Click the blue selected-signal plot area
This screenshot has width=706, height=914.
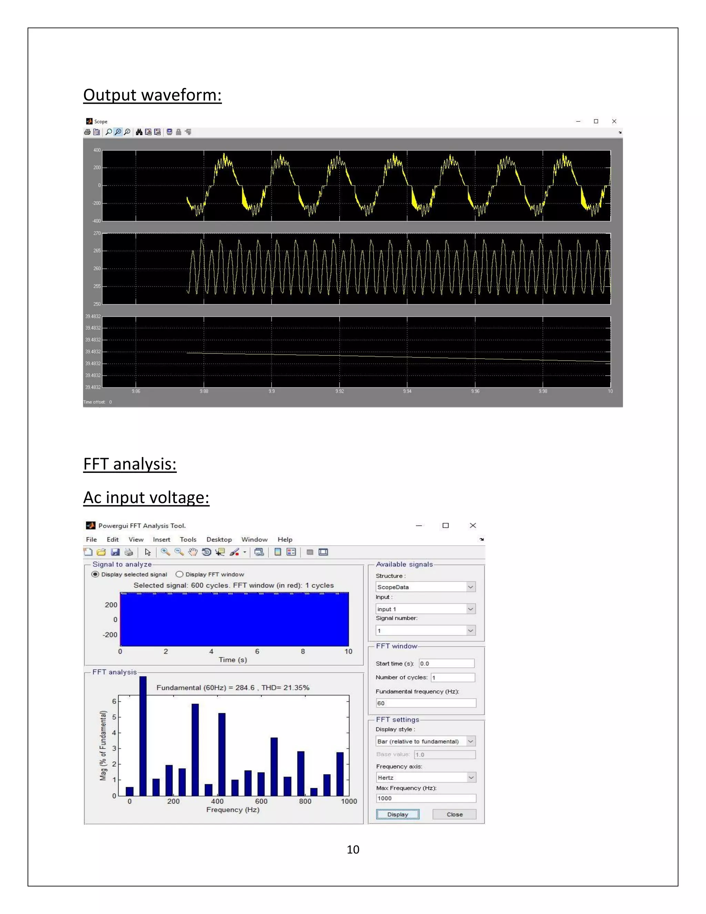[234, 619]
